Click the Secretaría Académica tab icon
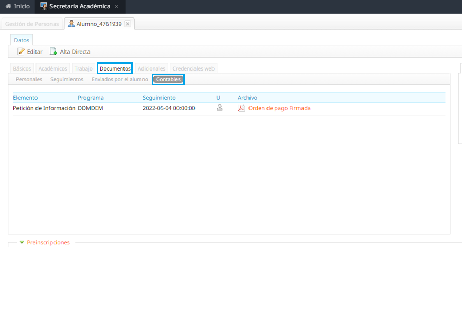This screenshot has width=462, height=316. pyautogui.click(x=44, y=6)
